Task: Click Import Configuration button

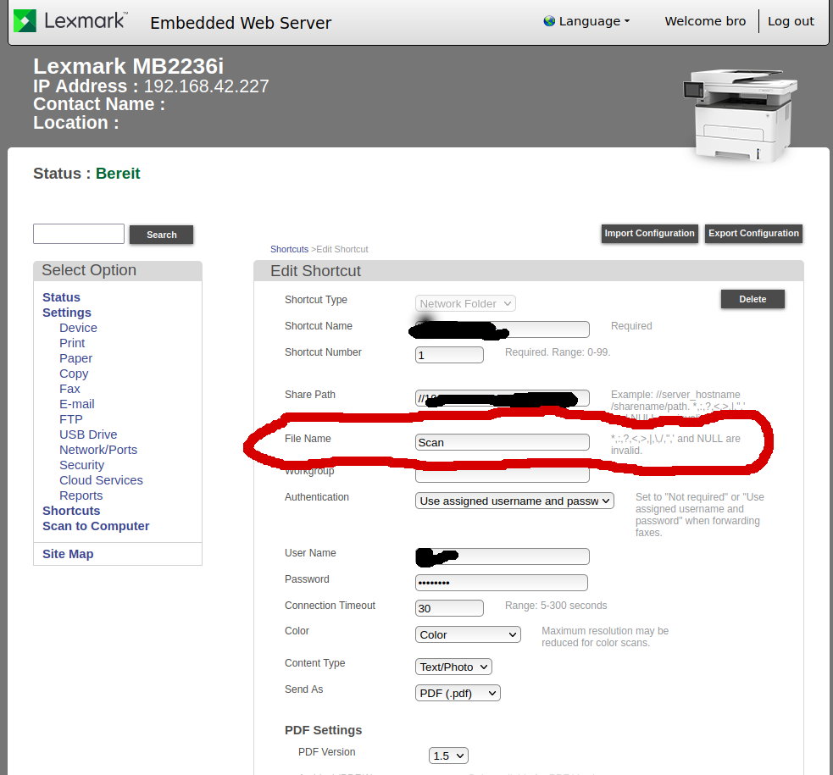Action: click(649, 234)
